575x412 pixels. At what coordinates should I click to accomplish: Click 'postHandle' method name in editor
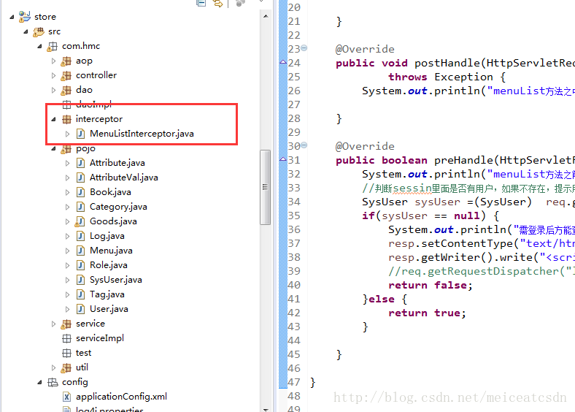click(x=447, y=63)
